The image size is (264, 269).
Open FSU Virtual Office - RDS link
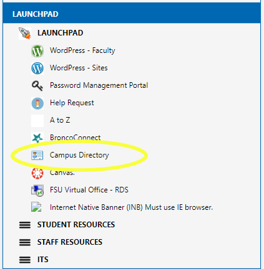89,190
